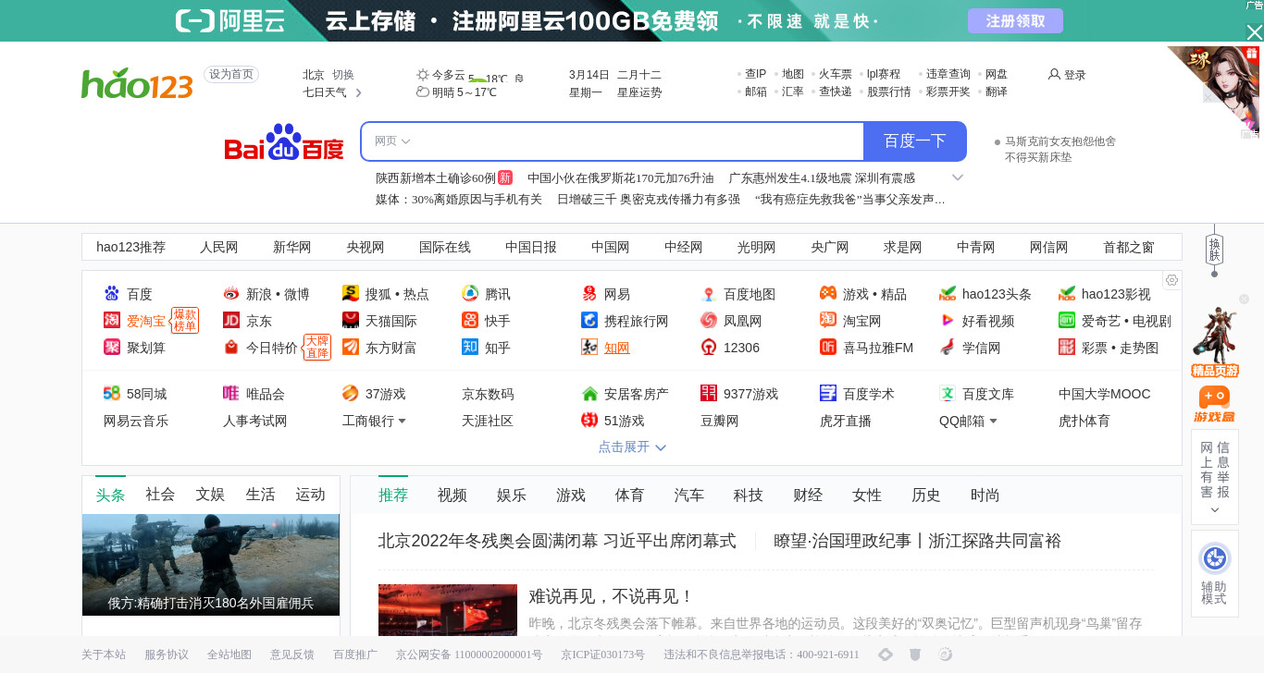Click the 大牌直降 badge
The image size is (1264, 673).
[317, 347]
